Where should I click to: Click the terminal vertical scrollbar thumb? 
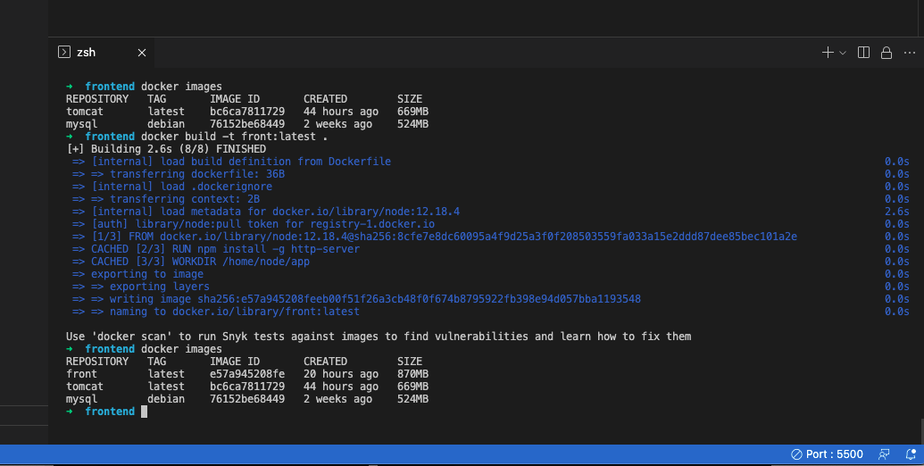[921, 431]
